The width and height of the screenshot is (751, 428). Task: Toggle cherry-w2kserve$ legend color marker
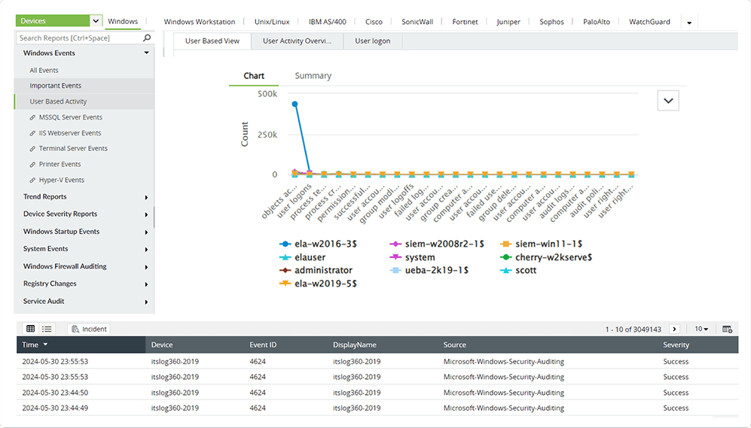tap(505, 257)
